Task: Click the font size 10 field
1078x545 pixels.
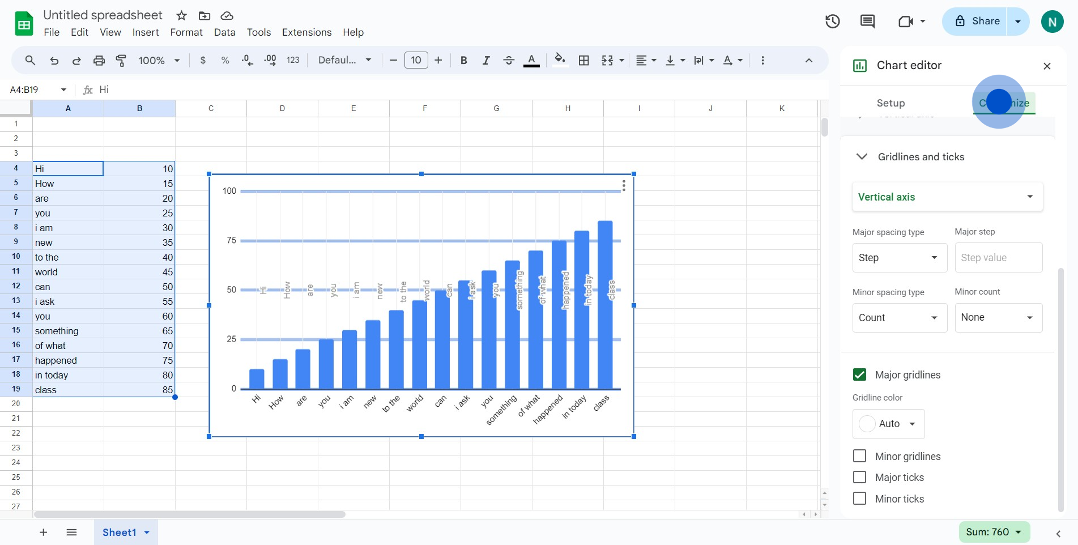Action: pyautogui.click(x=416, y=60)
